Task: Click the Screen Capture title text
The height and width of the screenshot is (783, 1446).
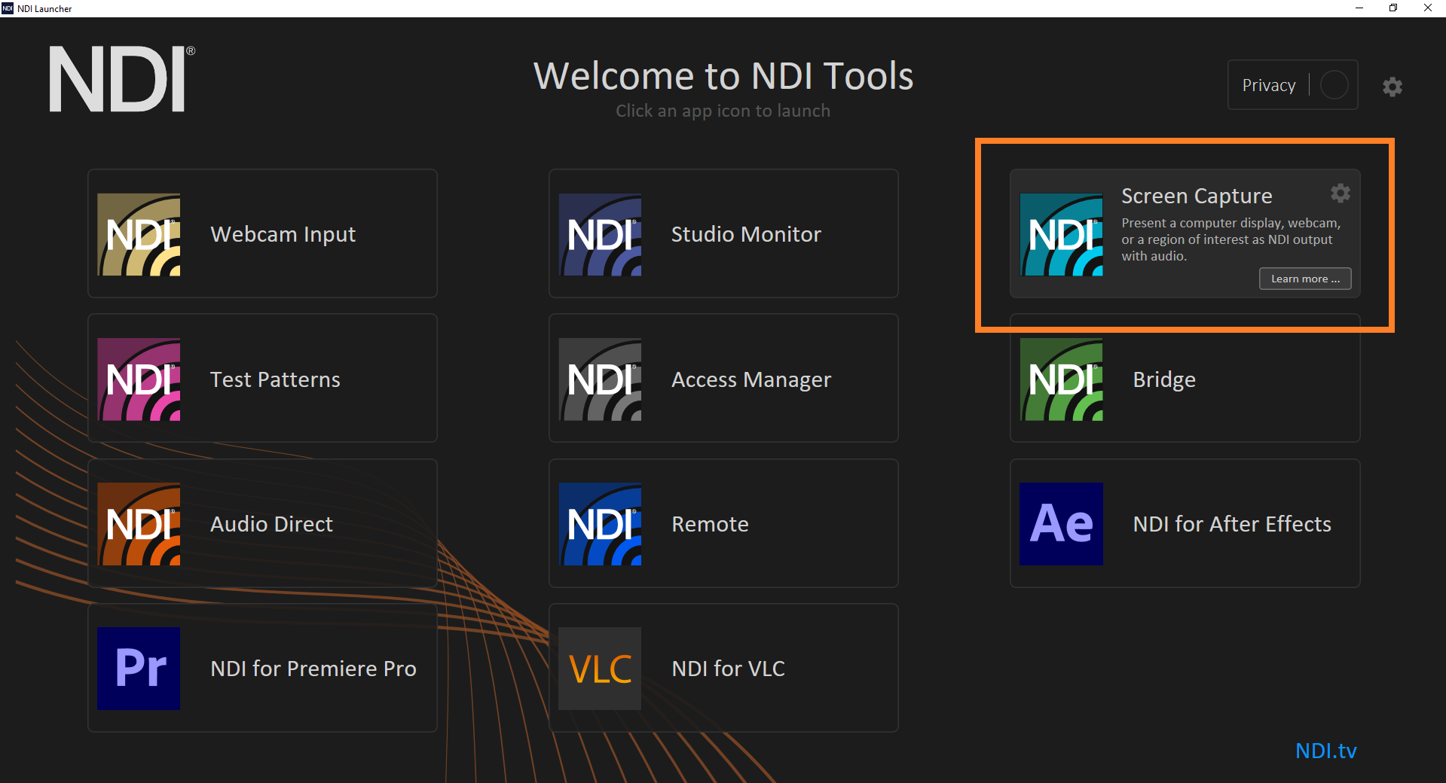Action: pos(1197,196)
